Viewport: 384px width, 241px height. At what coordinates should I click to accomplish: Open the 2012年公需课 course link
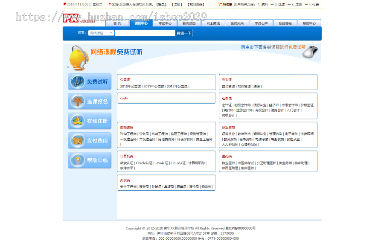tap(177, 87)
